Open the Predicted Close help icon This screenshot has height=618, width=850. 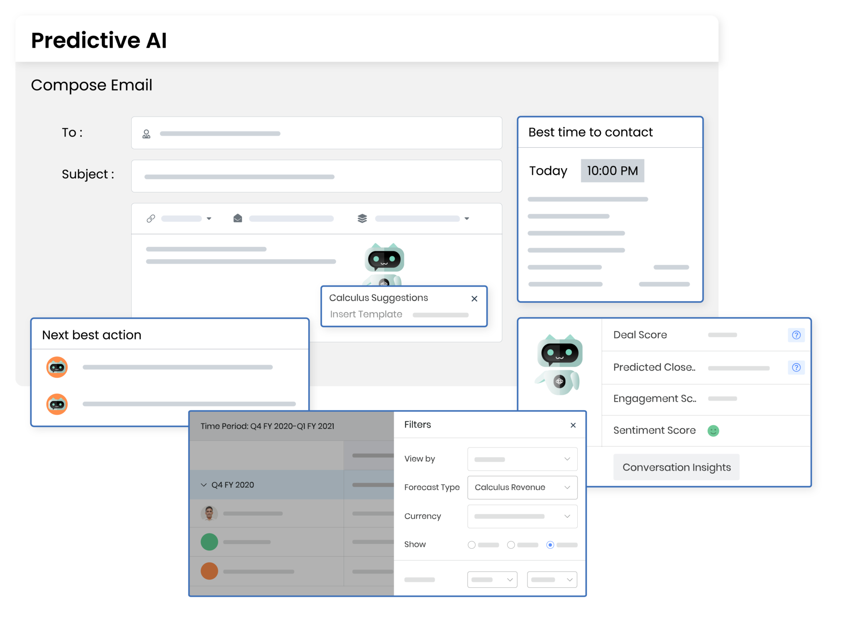pyautogui.click(x=796, y=367)
